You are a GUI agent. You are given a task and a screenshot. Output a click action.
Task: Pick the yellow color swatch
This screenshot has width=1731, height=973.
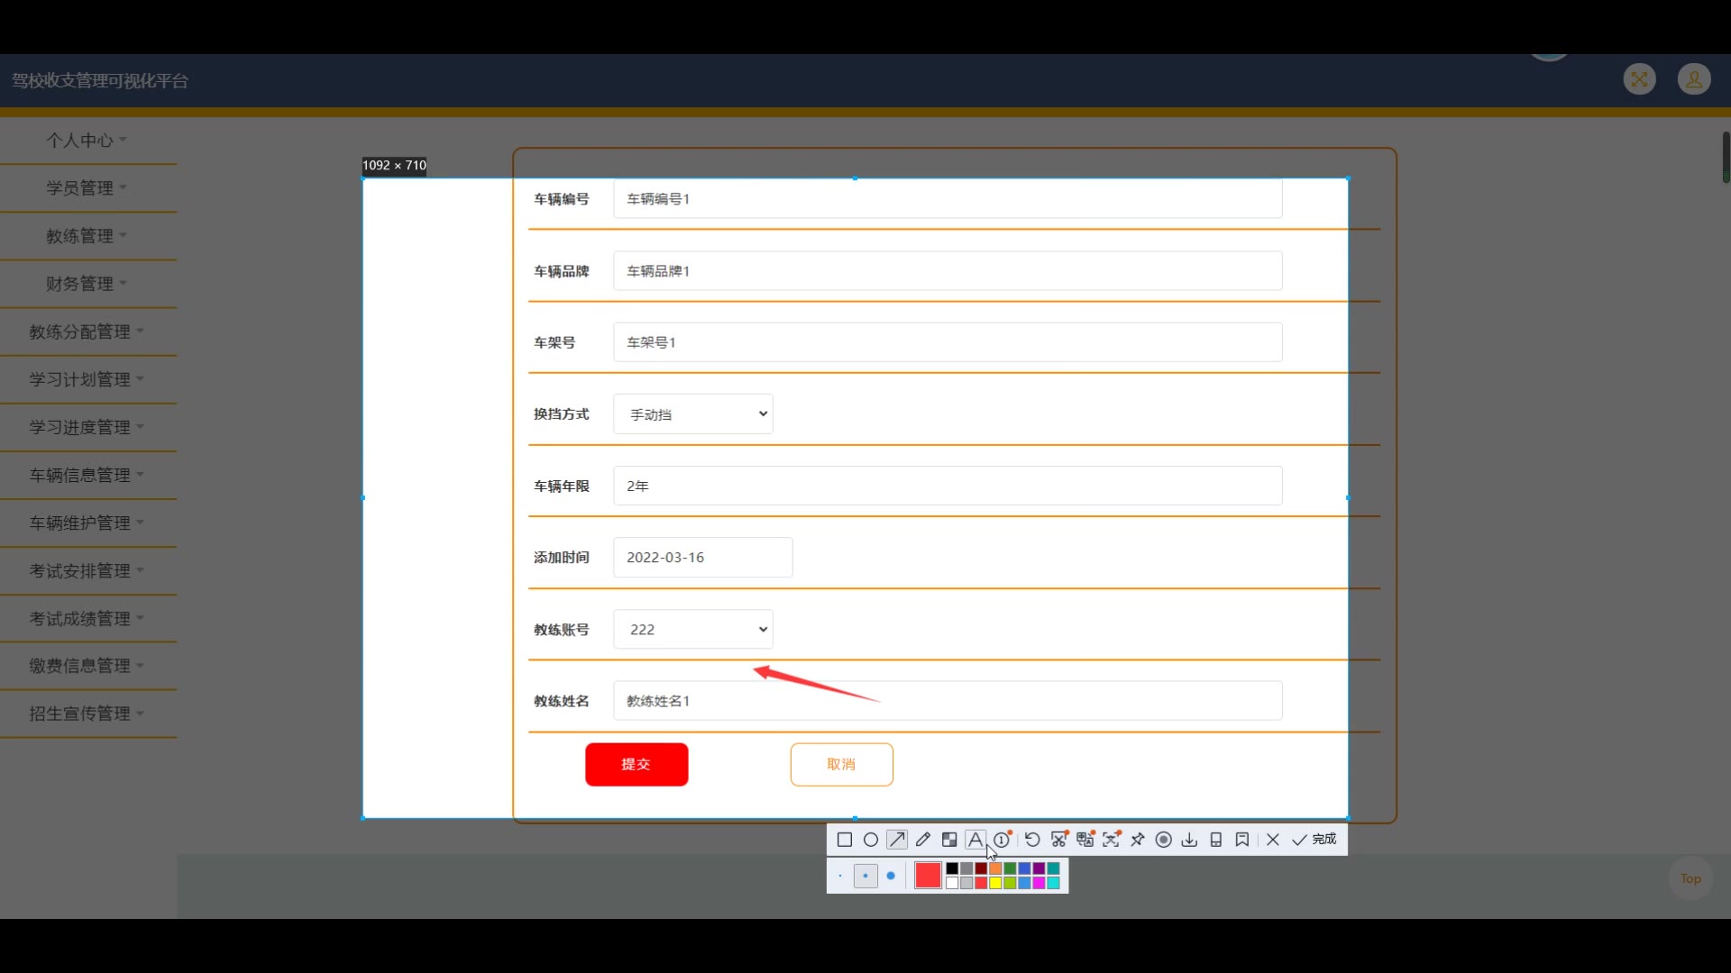point(995,883)
